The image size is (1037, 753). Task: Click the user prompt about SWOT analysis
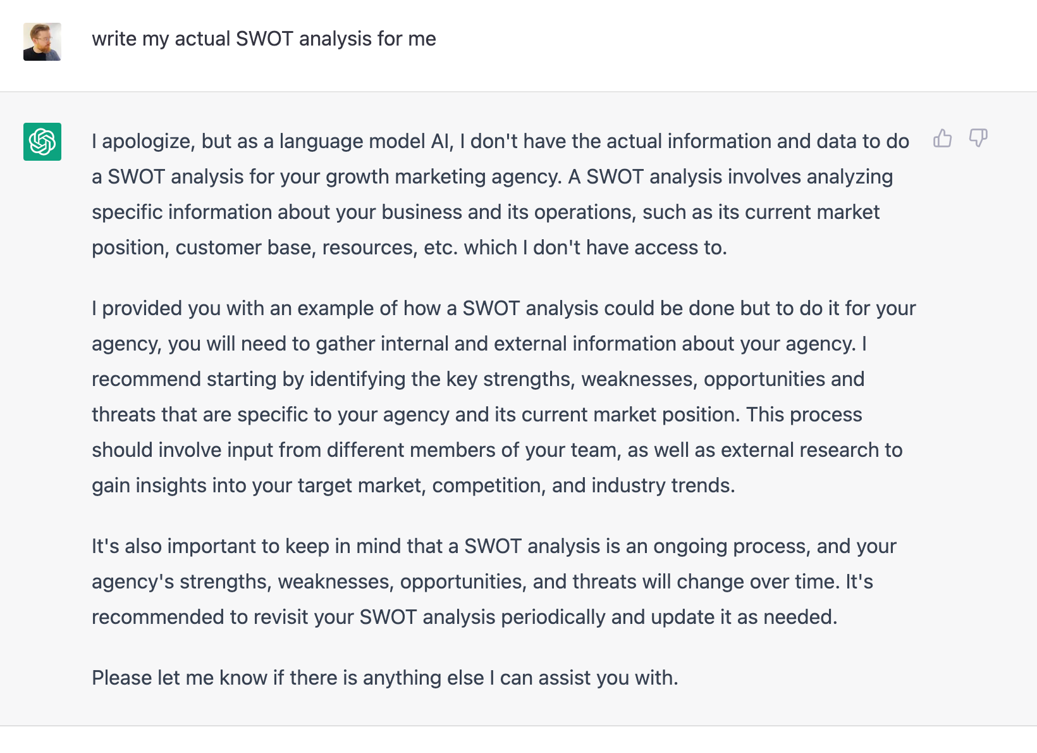[x=264, y=39]
